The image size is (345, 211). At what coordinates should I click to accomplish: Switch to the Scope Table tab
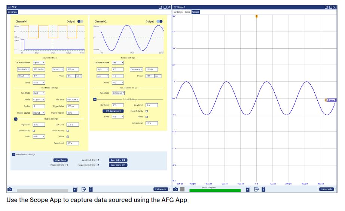coord(187,12)
